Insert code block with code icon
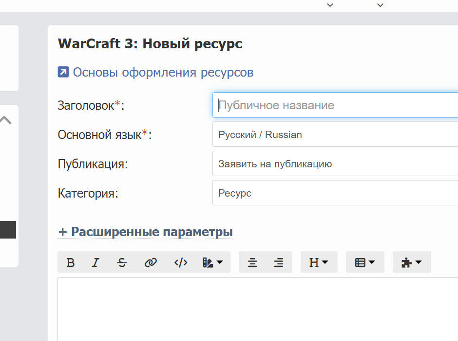The height and width of the screenshot is (341, 458). [x=181, y=263]
